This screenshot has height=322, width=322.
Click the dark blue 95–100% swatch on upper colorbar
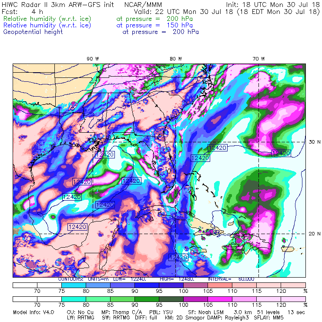pos(171,285)
